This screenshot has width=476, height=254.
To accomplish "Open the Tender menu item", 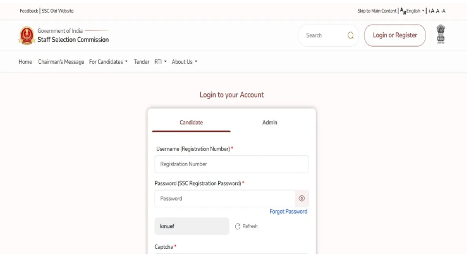I will point(142,62).
